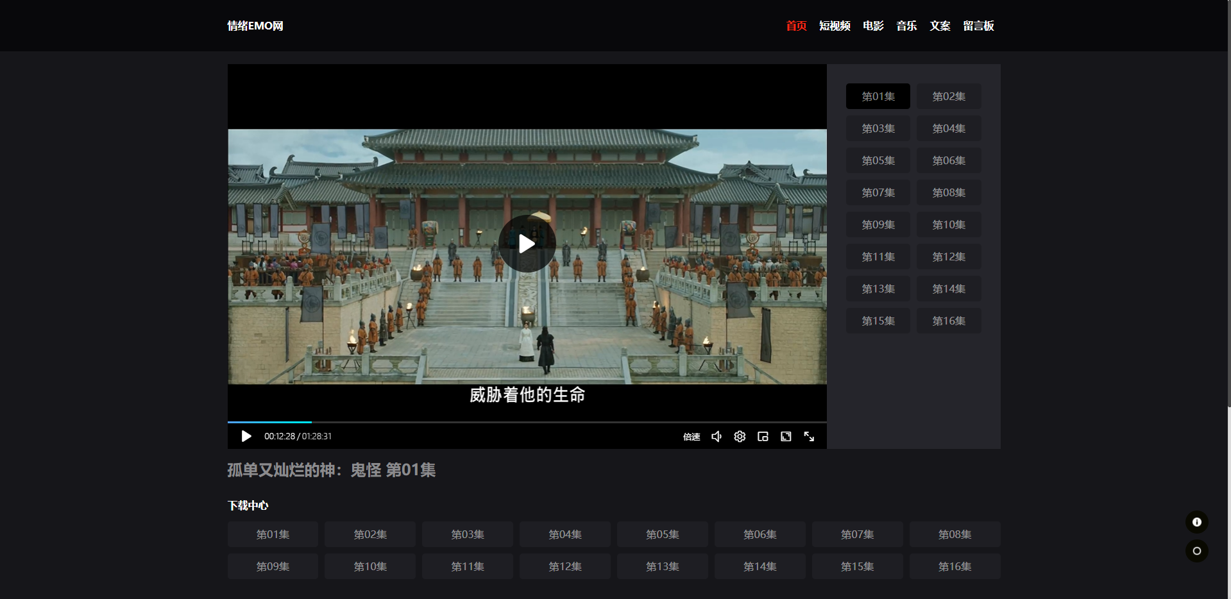Play 第14集 from the playlist sidebar
The width and height of the screenshot is (1231, 599).
click(x=949, y=289)
